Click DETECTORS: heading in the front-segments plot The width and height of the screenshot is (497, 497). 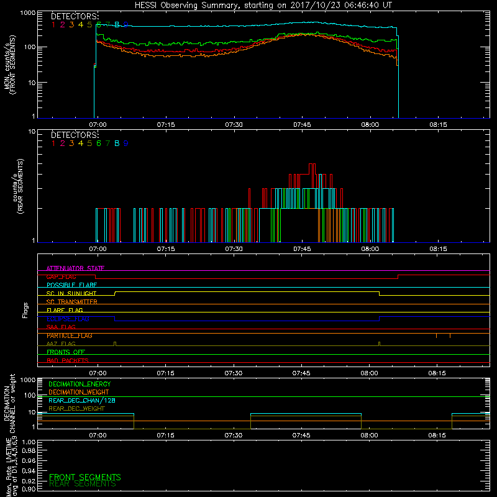75,16
